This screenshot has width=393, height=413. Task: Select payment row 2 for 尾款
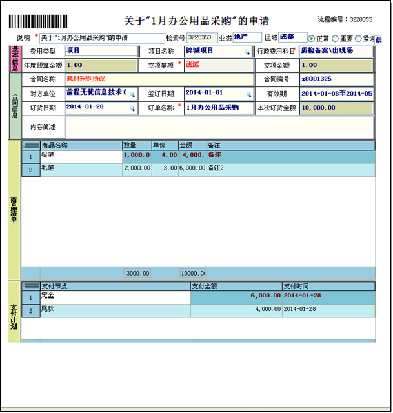coord(31,311)
